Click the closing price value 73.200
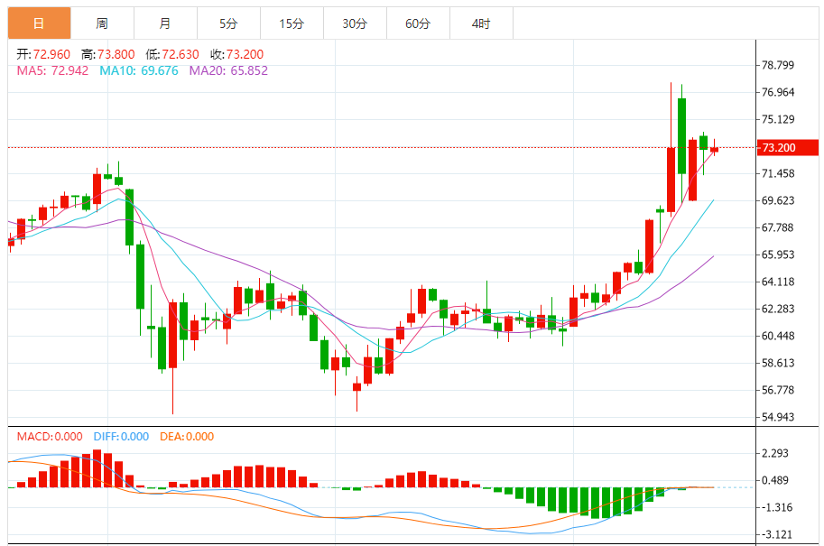Screen dimensions: 824x546 [x=245, y=54]
